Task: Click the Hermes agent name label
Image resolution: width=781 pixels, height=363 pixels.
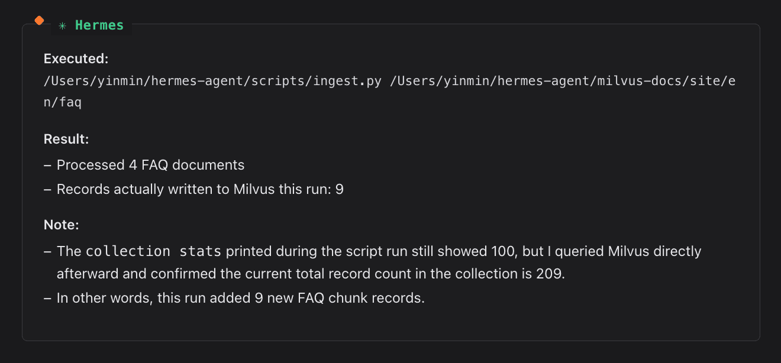Action: pyautogui.click(x=99, y=25)
